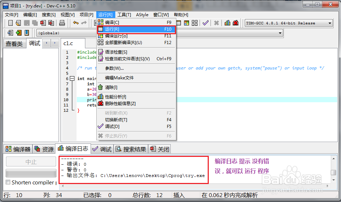Click the Save toolbar icon
Screen dimensions: 341x202
pos(26,23)
